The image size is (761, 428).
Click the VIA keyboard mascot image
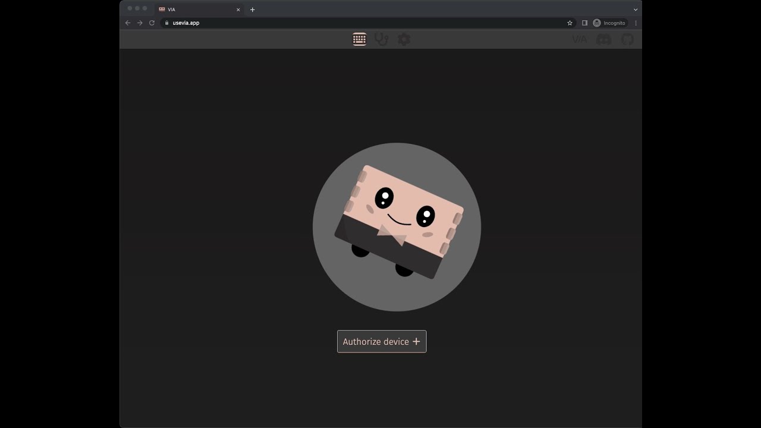397,226
